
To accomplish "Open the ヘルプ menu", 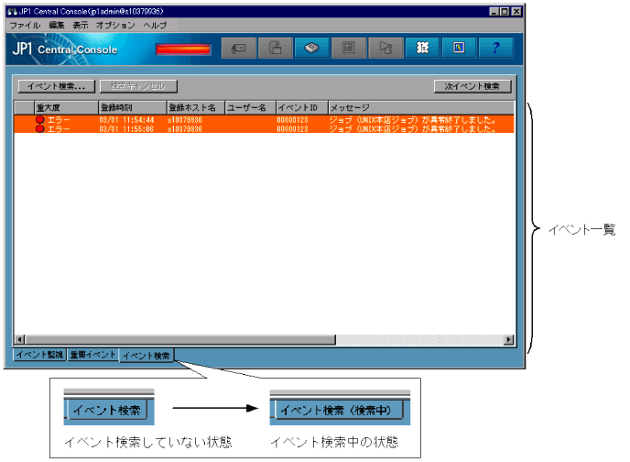I will click(155, 26).
